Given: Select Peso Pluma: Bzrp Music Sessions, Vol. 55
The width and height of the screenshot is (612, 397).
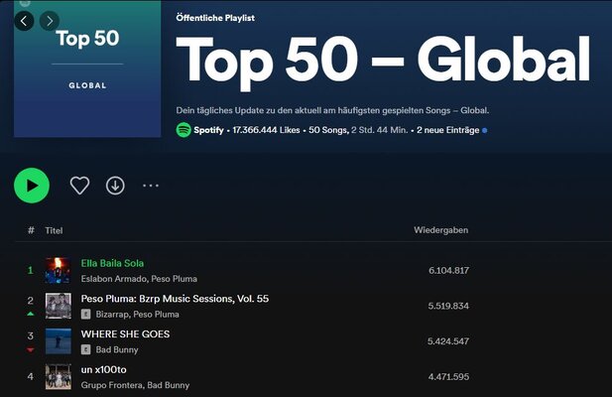Looking at the screenshot, I should coord(175,299).
